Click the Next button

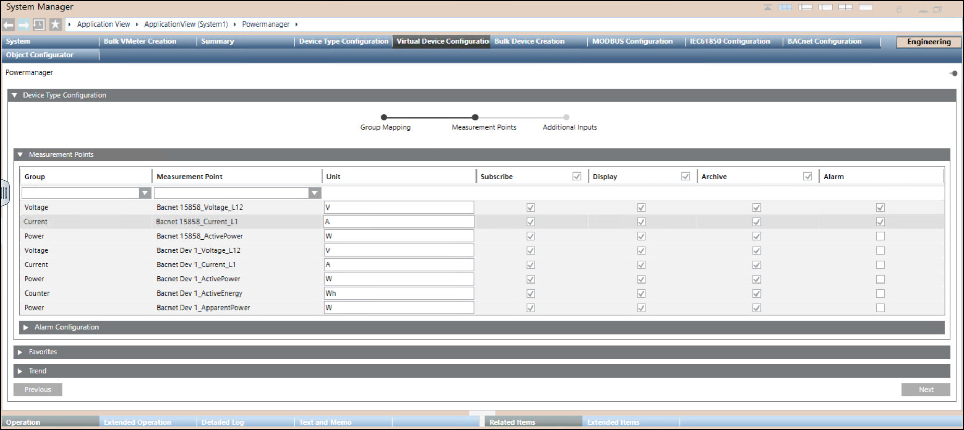pyautogui.click(x=925, y=390)
